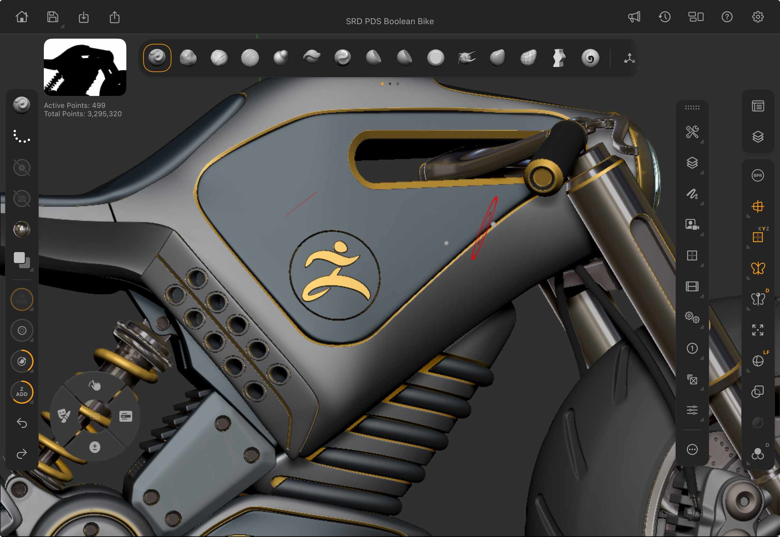Click the BPR render button
This screenshot has width=780, height=537.
click(757, 175)
